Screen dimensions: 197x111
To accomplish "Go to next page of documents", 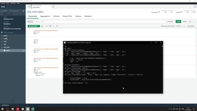I will point(185,26).
